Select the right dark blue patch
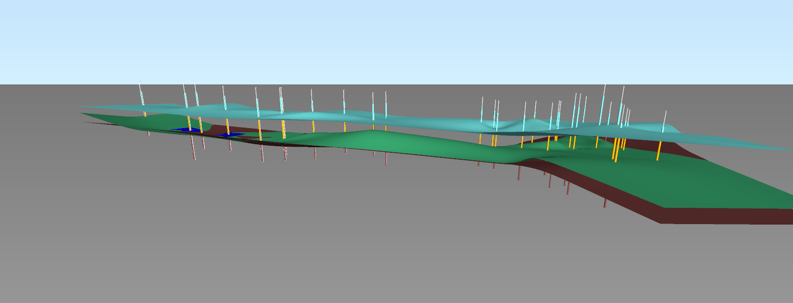This screenshot has height=303, width=793. (230, 135)
